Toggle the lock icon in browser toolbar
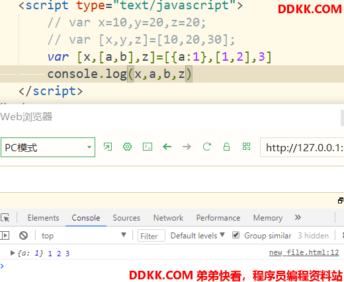 point(226,147)
